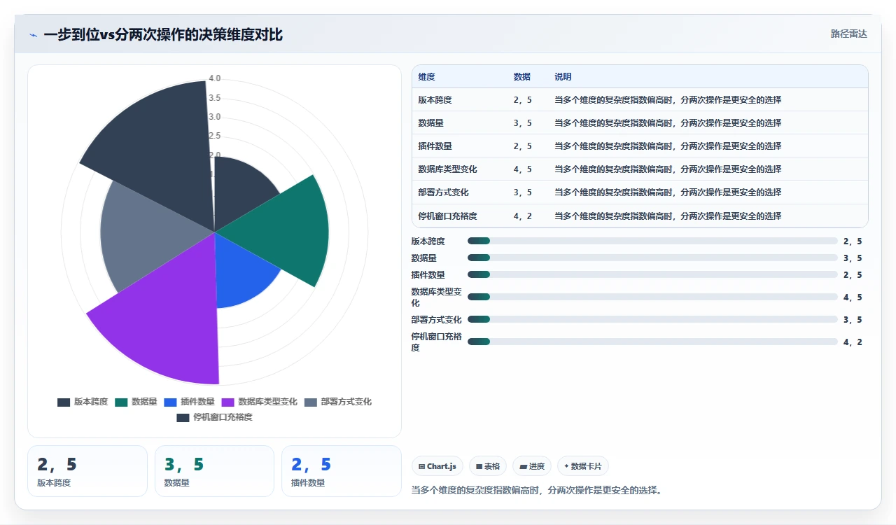Select the 插件数量 table row label

coord(435,146)
